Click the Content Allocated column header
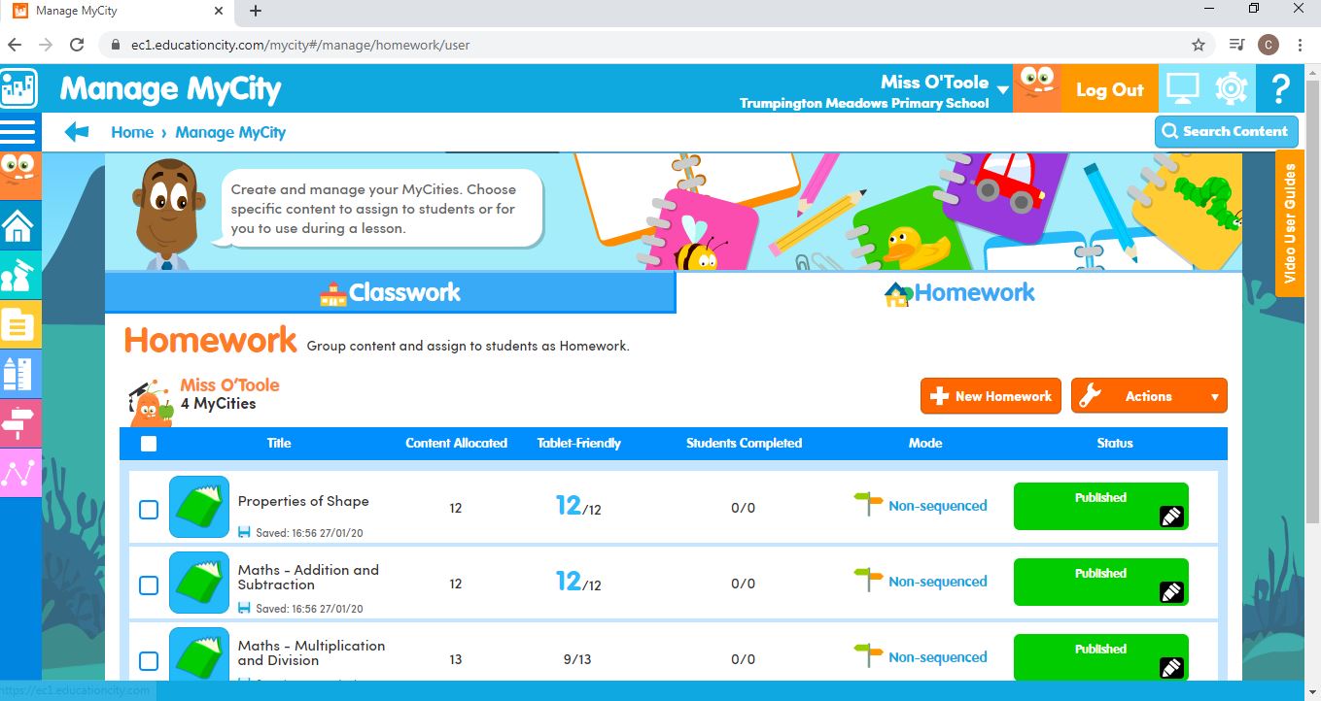1321x701 pixels. pos(456,443)
